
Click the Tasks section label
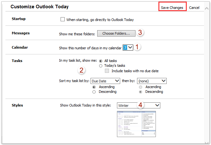(x=17, y=61)
